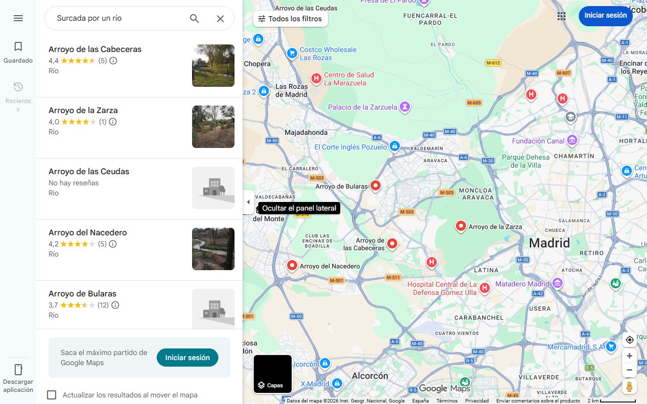This screenshot has width=647, height=404.
Task: Enable 'Actualizar los resultados al mover el mapa'
Action: point(52,395)
